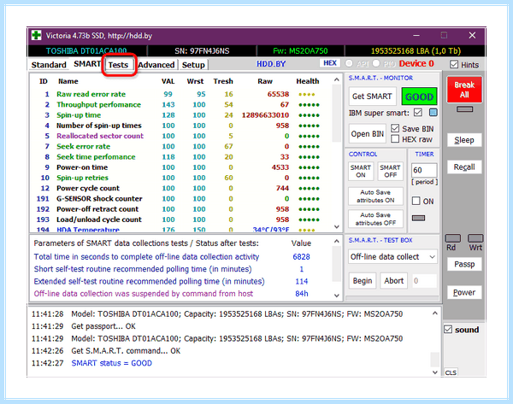The image size is (513, 404).
Task: Click the SMART OFF button
Action: pyautogui.click(x=390, y=171)
